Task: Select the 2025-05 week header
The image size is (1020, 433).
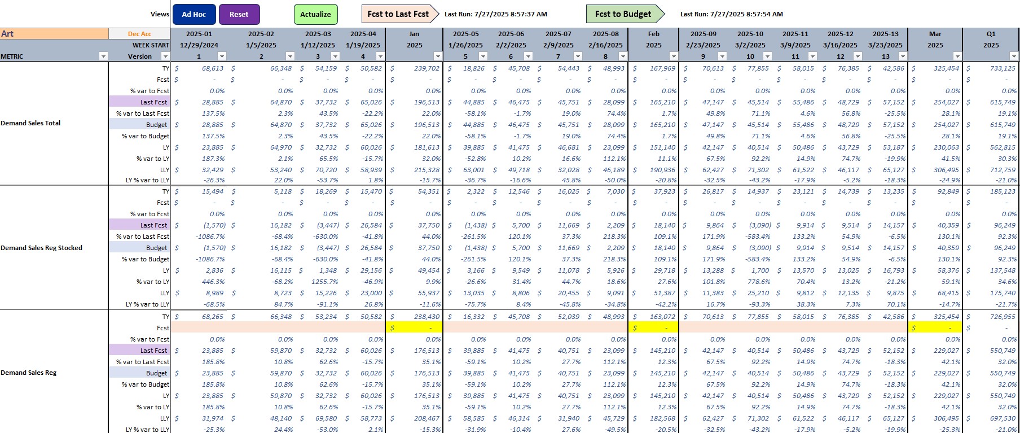Action: point(465,34)
